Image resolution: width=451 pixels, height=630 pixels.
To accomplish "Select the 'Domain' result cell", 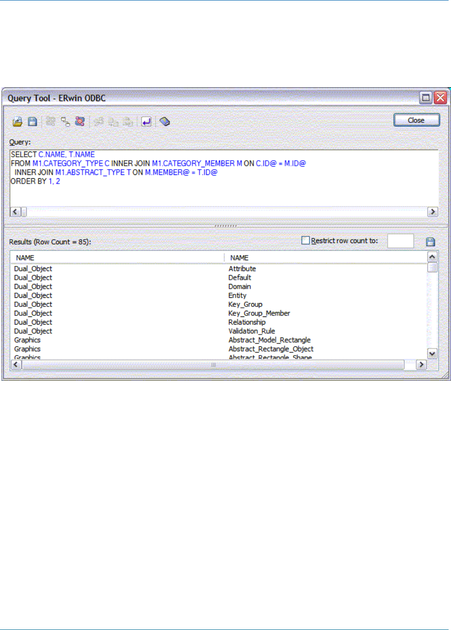I will (x=240, y=286).
